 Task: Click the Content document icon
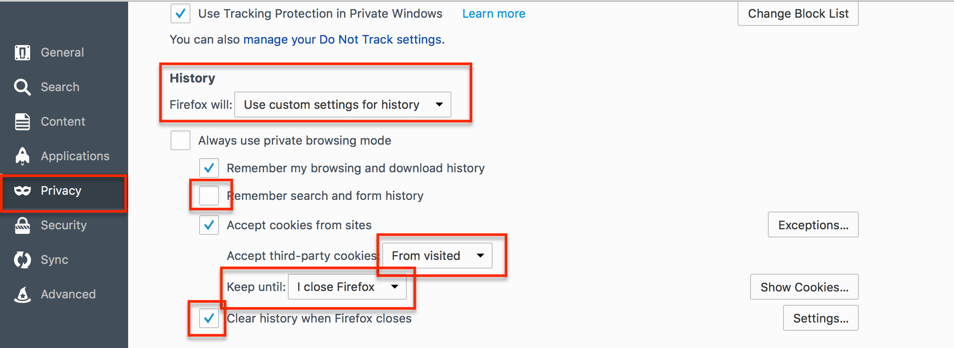click(23, 122)
